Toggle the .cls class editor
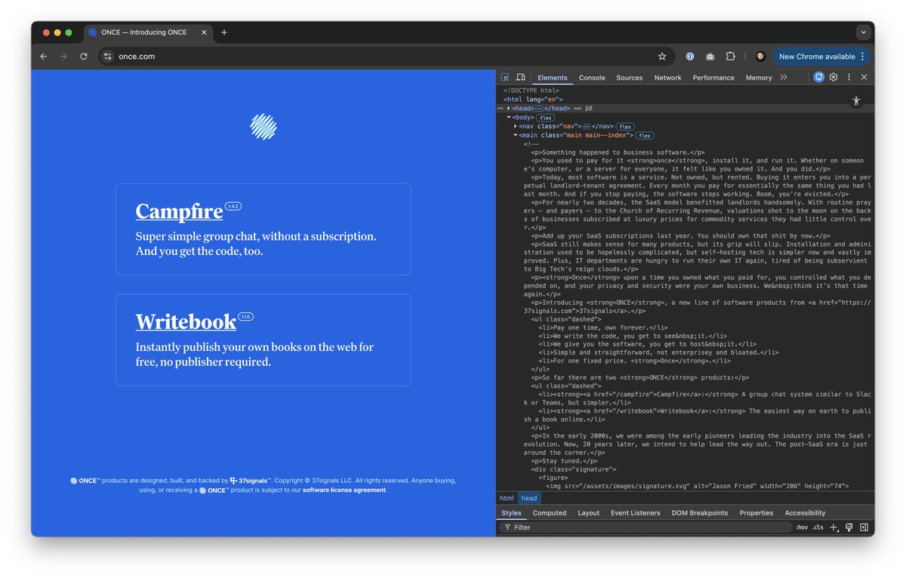 (x=818, y=527)
